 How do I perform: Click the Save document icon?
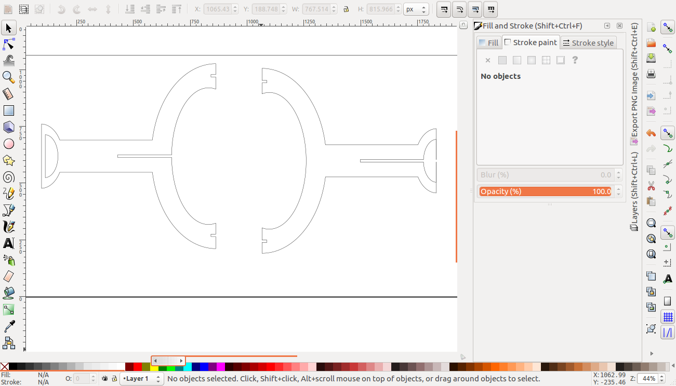[x=651, y=58]
